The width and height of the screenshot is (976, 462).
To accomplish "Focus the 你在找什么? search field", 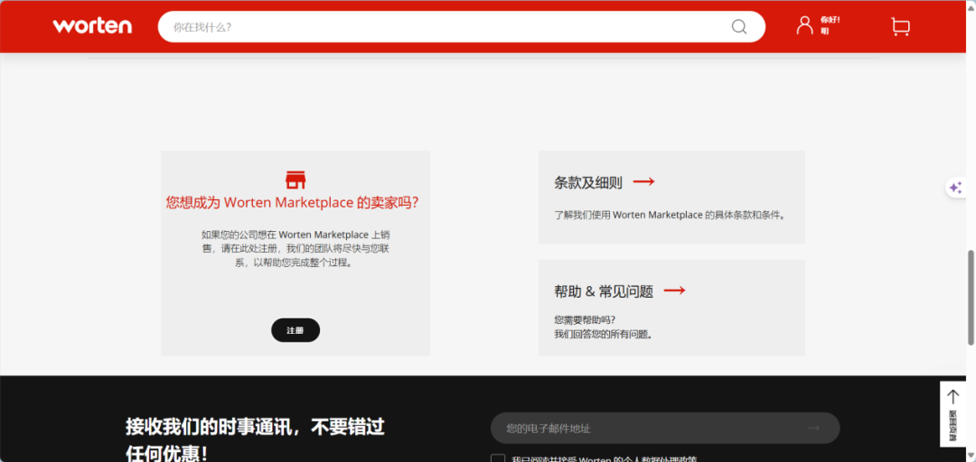I will tap(461, 27).
